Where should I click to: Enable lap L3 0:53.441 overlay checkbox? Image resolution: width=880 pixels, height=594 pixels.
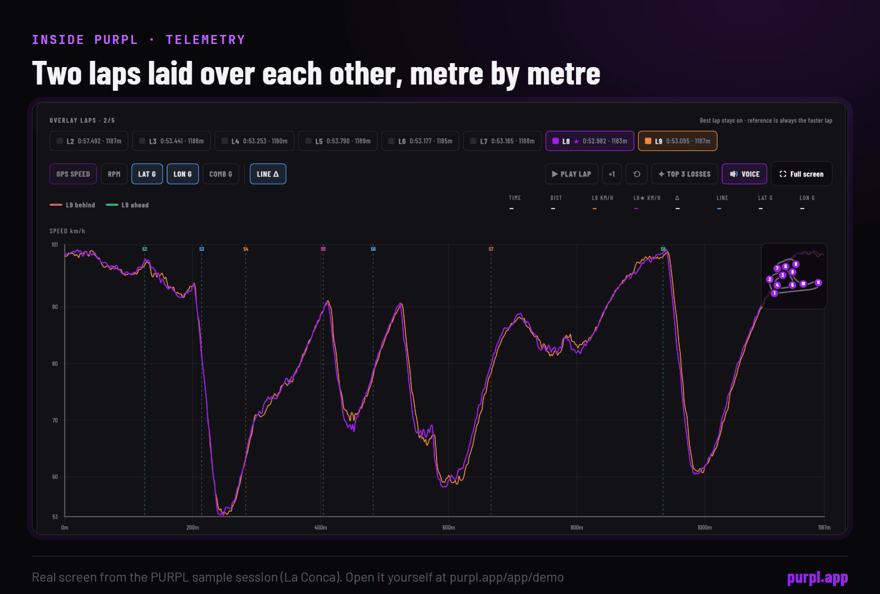click(x=142, y=141)
